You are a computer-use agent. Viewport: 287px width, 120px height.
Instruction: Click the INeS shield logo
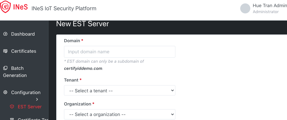tap(6, 8)
